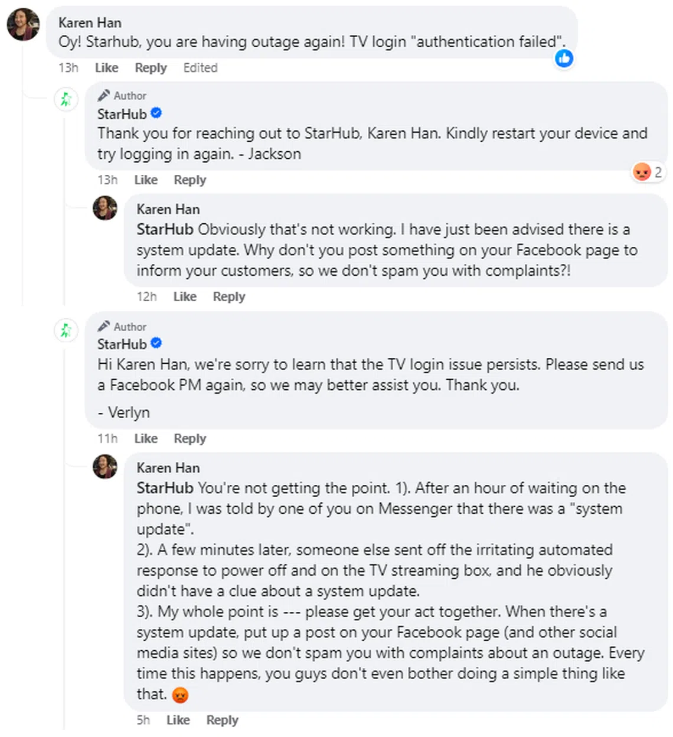Click Karen Han's avatar on last long reply
The height and width of the screenshot is (737, 673).
[105, 466]
